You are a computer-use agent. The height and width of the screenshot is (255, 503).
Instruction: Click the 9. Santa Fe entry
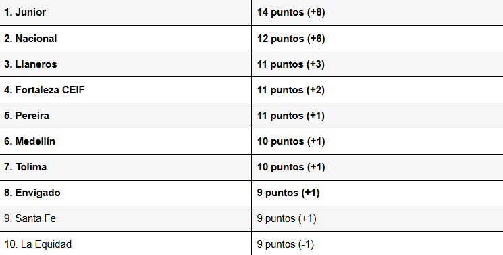[126, 218]
